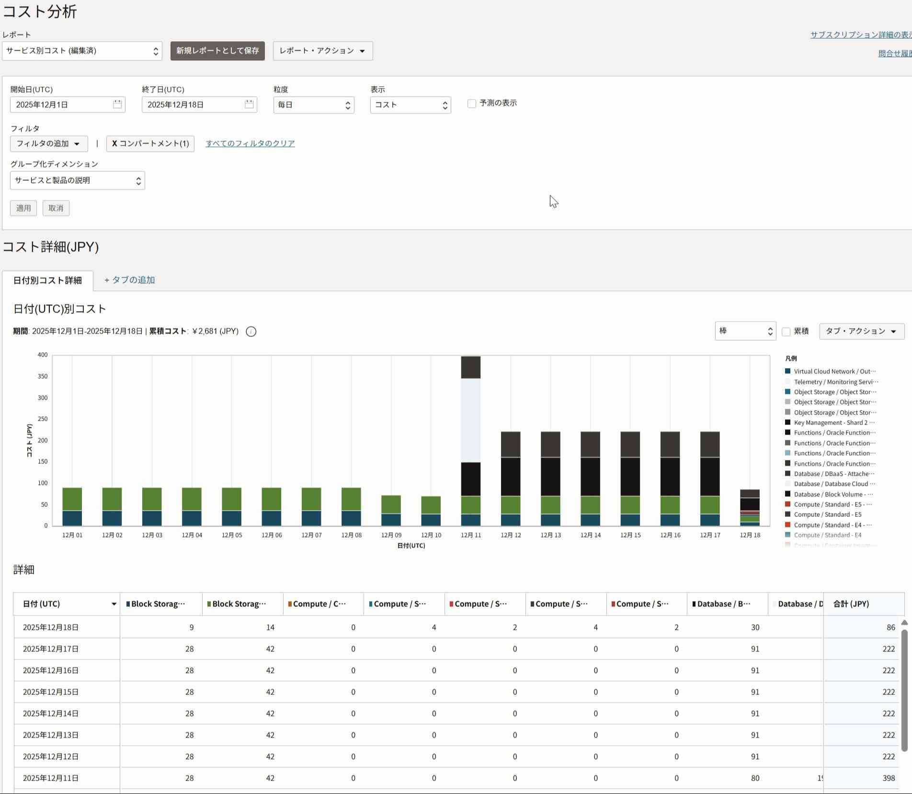Image resolution: width=912 pixels, height=794 pixels.
Task: Click the sort arrow in 日付 (UTC) column header
Action: pyautogui.click(x=114, y=604)
